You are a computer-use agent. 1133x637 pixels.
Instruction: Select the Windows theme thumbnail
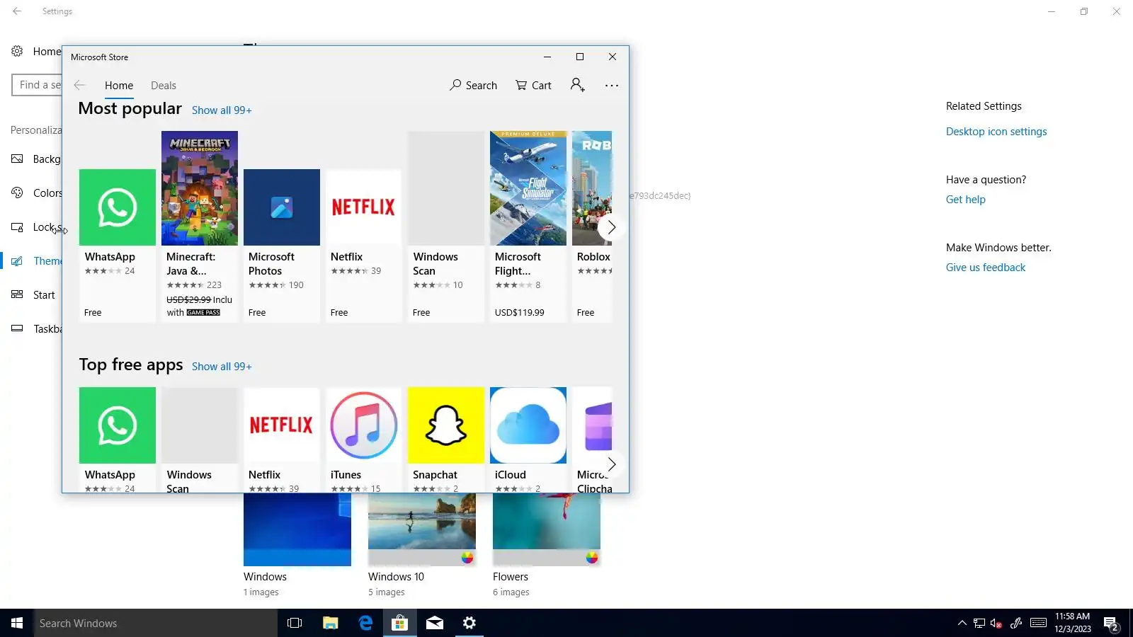tap(297, 529)
